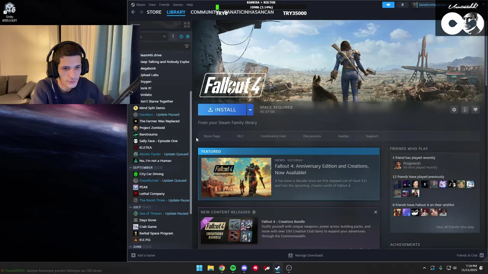Open the Fallout 4 Anniversary Edition news thumbnail
The image size is (488, 274).
(x=236, y=177)
